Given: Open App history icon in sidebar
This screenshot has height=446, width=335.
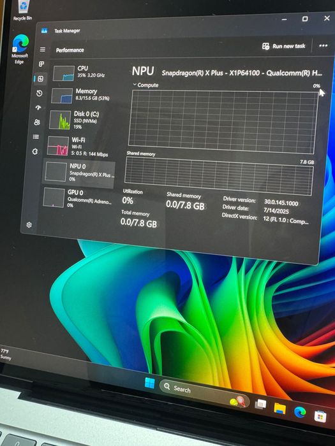Looking at the screenshot, I should (40, 93).
